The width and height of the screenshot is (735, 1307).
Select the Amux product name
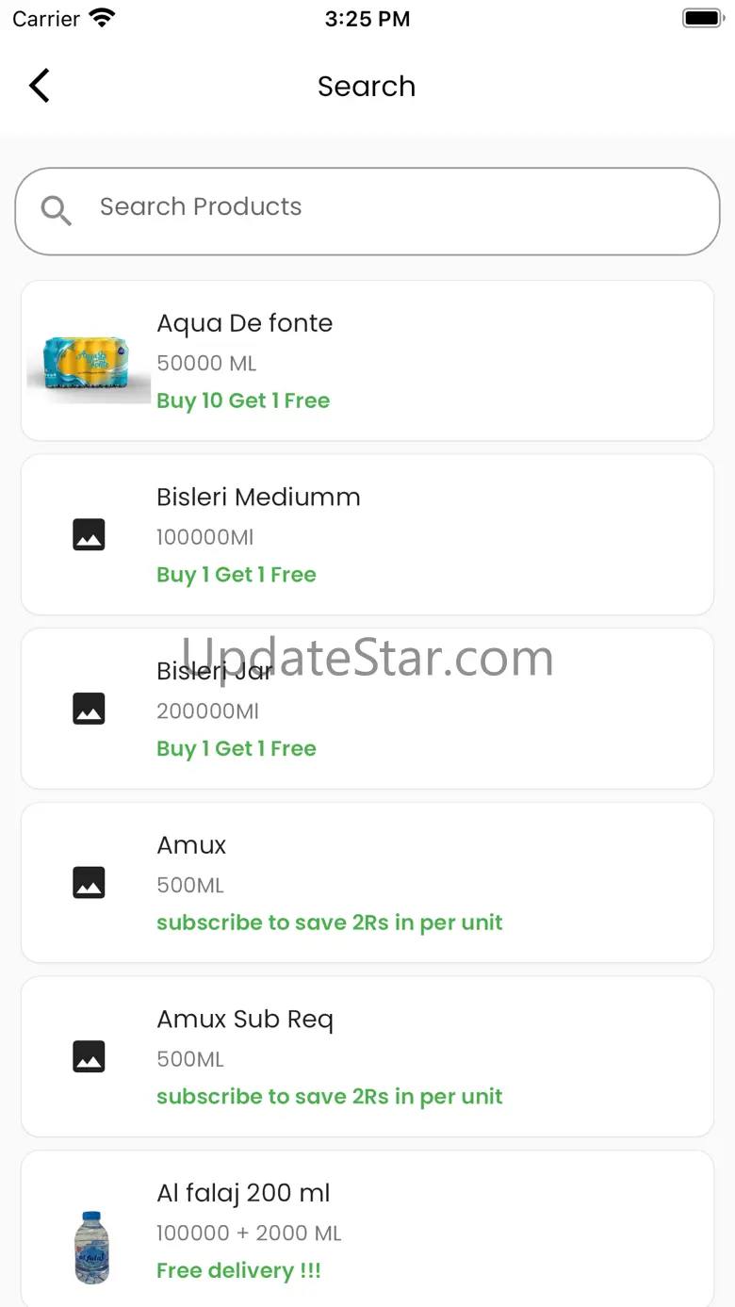click(x=191, y=845)
